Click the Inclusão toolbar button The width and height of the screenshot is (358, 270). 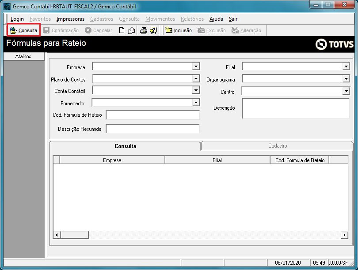point(179,30)
